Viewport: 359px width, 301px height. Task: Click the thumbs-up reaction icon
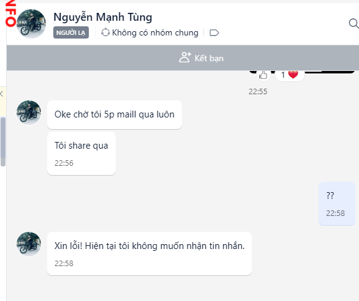click(x=263, y=75)
